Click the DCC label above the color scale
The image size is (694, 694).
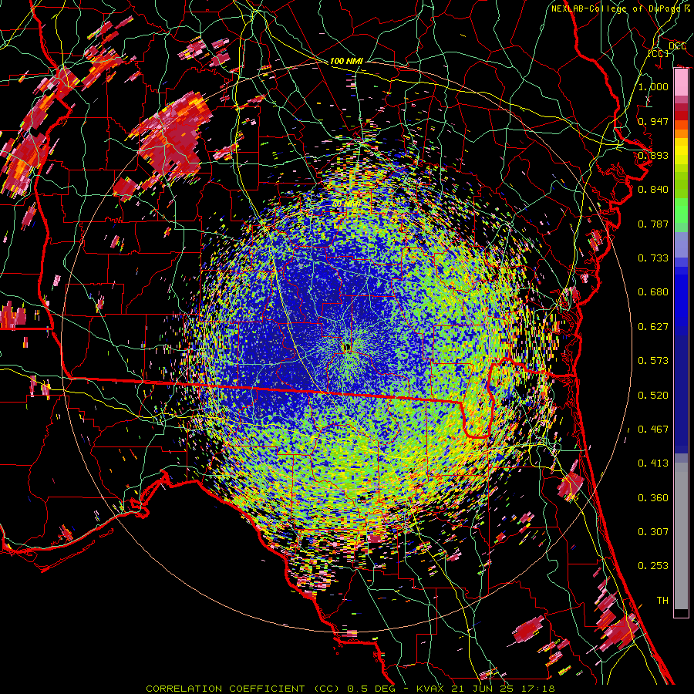click(x=677, y=46)
